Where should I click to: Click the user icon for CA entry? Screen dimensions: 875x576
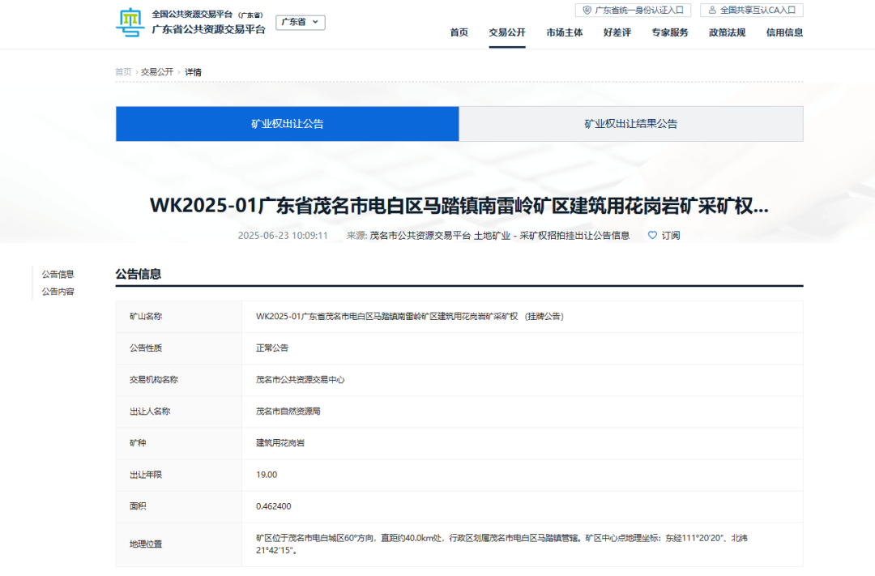[712, 10]
